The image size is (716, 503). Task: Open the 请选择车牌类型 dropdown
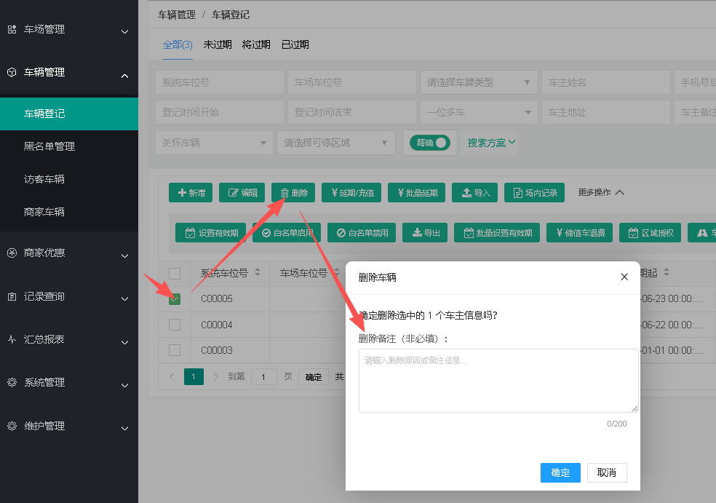click(479, 82)
